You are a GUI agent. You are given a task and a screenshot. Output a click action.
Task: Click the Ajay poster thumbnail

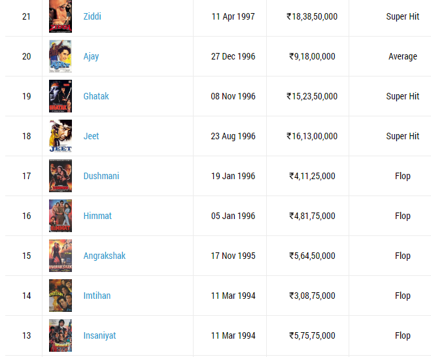click(60, 56)
